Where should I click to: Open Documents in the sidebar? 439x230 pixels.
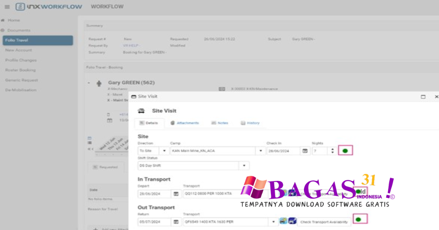19,30
